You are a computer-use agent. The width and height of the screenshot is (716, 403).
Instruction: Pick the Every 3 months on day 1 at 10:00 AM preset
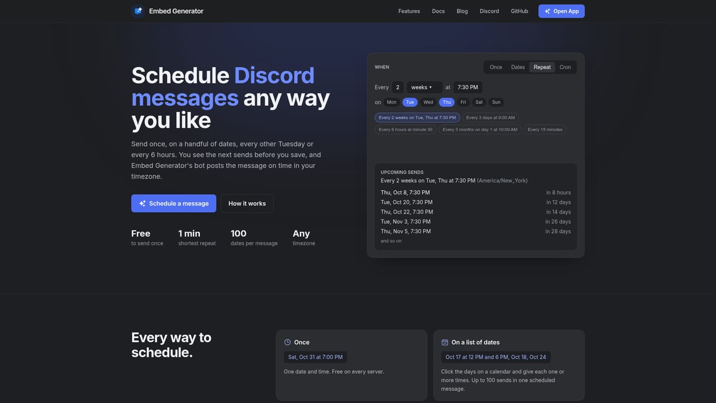480,129
